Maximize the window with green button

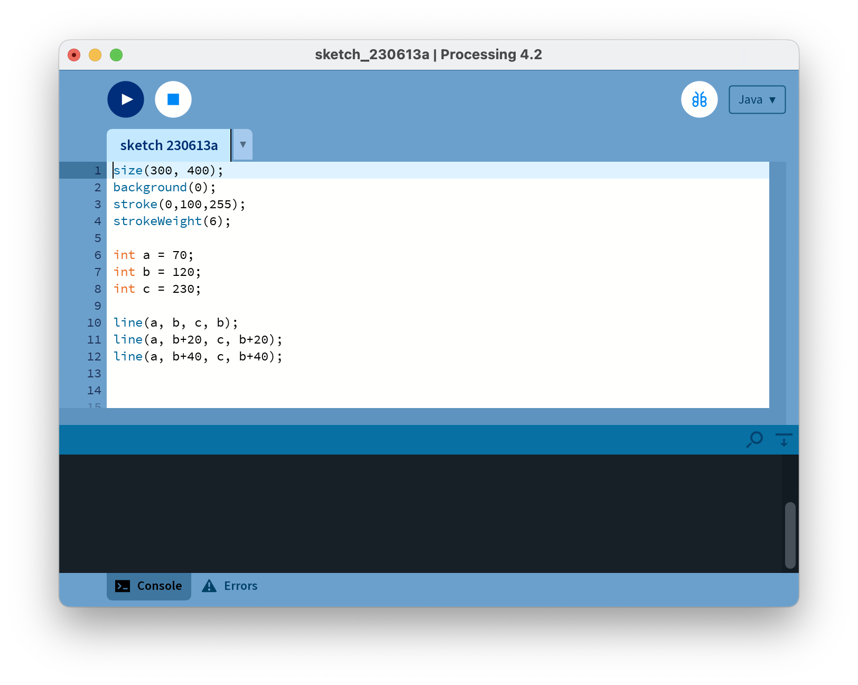pyautogui.click(x=116, y=55)
